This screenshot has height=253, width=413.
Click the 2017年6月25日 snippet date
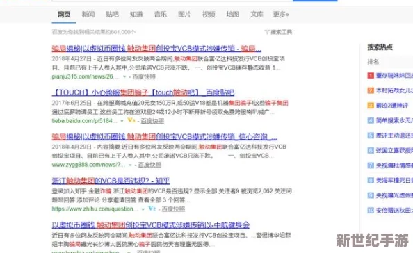72,103
